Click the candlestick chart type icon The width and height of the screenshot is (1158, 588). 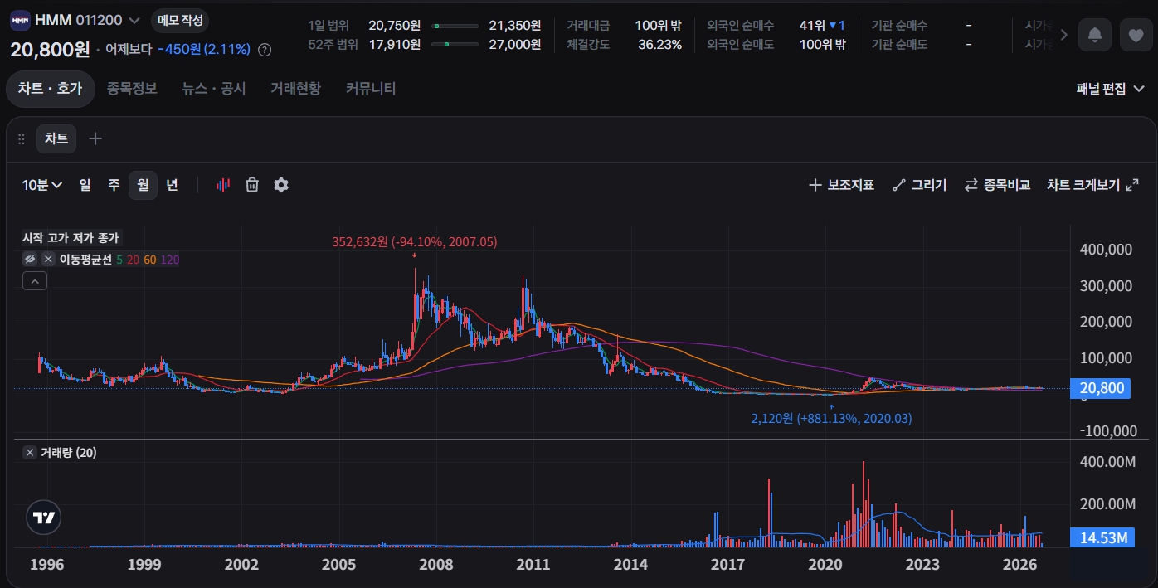coord(222,185)
